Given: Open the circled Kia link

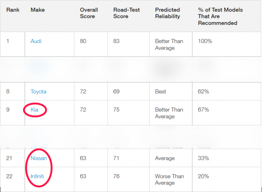Looking at the screenshot, I should click(35, 109).
